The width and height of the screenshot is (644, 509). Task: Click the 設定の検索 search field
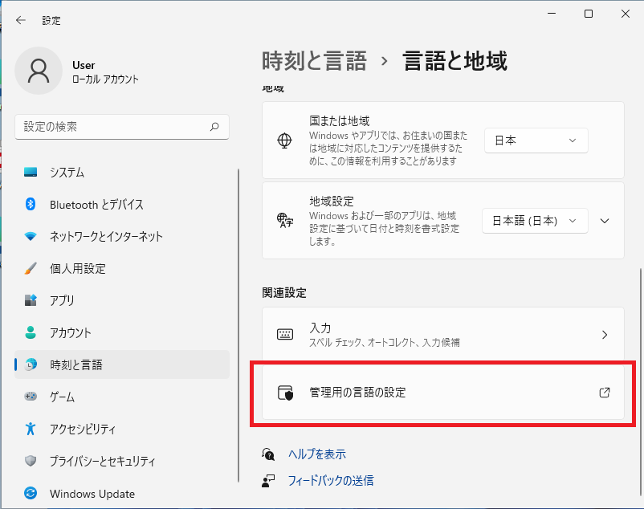coord(122,127)
